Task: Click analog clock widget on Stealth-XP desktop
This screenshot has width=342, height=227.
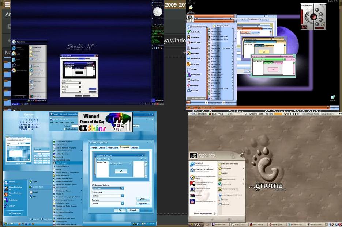Action: pos(158,12)
